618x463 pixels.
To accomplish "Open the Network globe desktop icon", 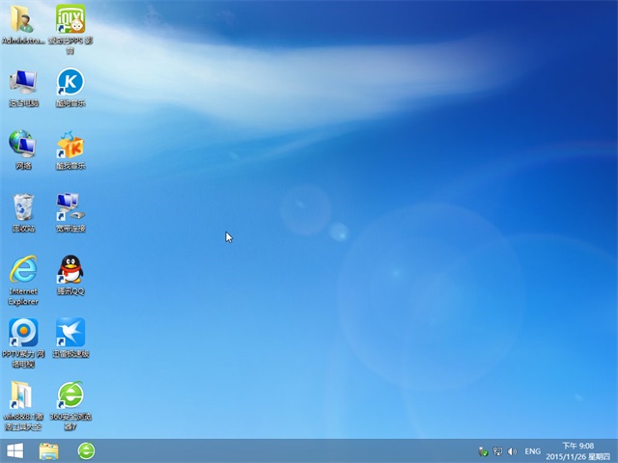I will pyautogui.click(x=21, y=145).
